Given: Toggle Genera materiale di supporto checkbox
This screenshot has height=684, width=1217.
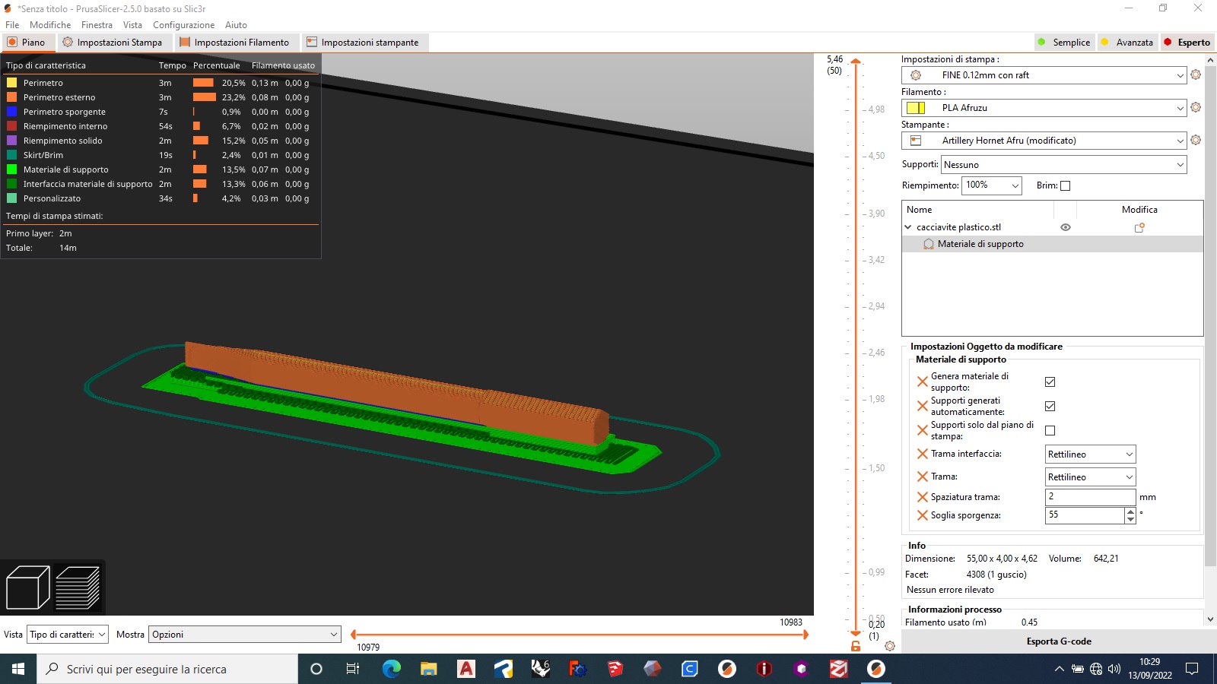Looking at the screenshot, I should (x=1050, y=382).
